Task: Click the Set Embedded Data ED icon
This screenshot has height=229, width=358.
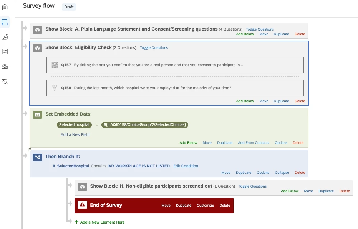Action: click(37, 115)
